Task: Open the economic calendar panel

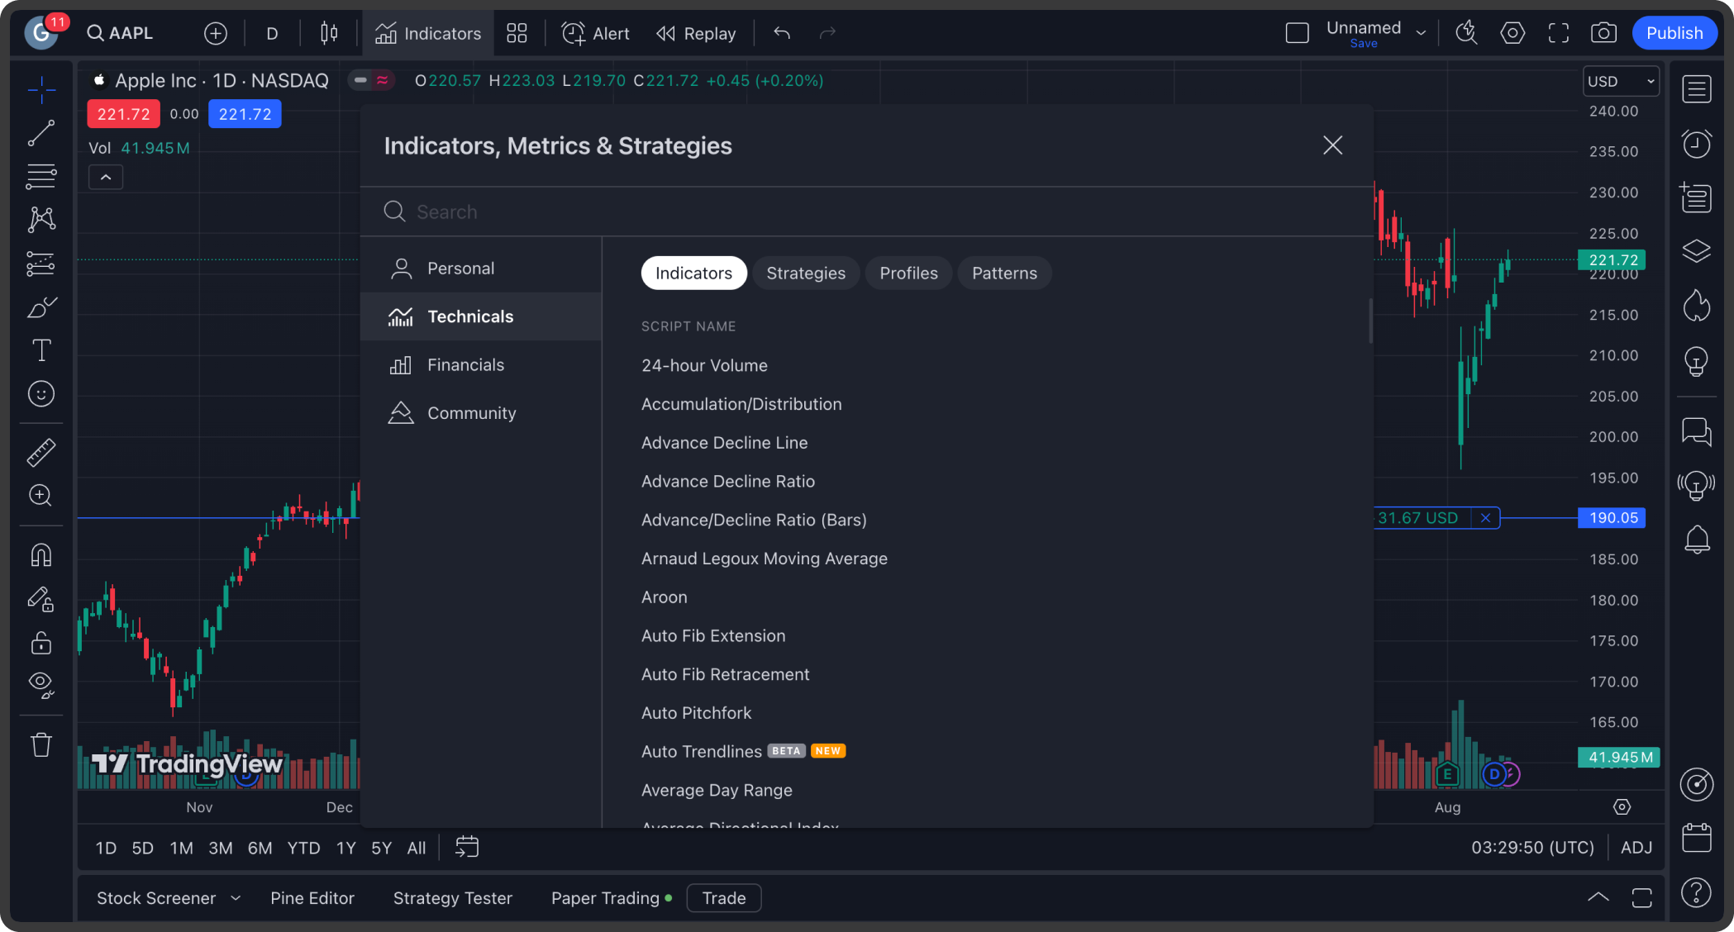Action: pyautogui.click(x=1696, y=838)
